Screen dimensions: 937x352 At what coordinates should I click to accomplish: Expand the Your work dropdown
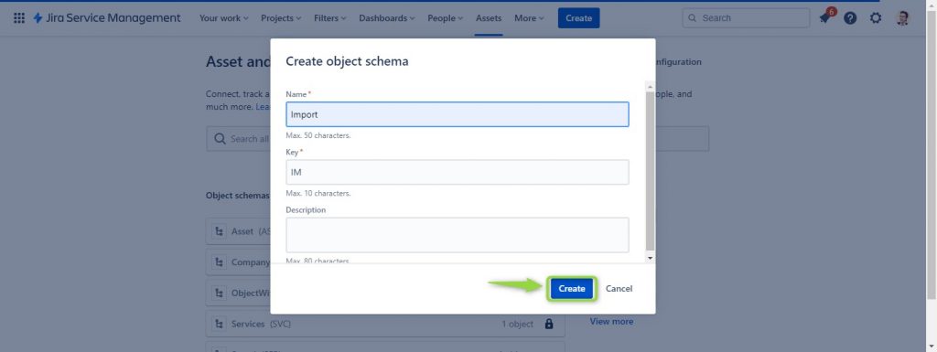click(x=224, y=18)
